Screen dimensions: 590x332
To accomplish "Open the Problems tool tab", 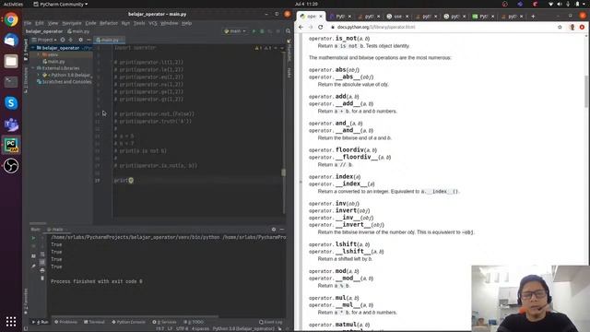I will (65, 322).
